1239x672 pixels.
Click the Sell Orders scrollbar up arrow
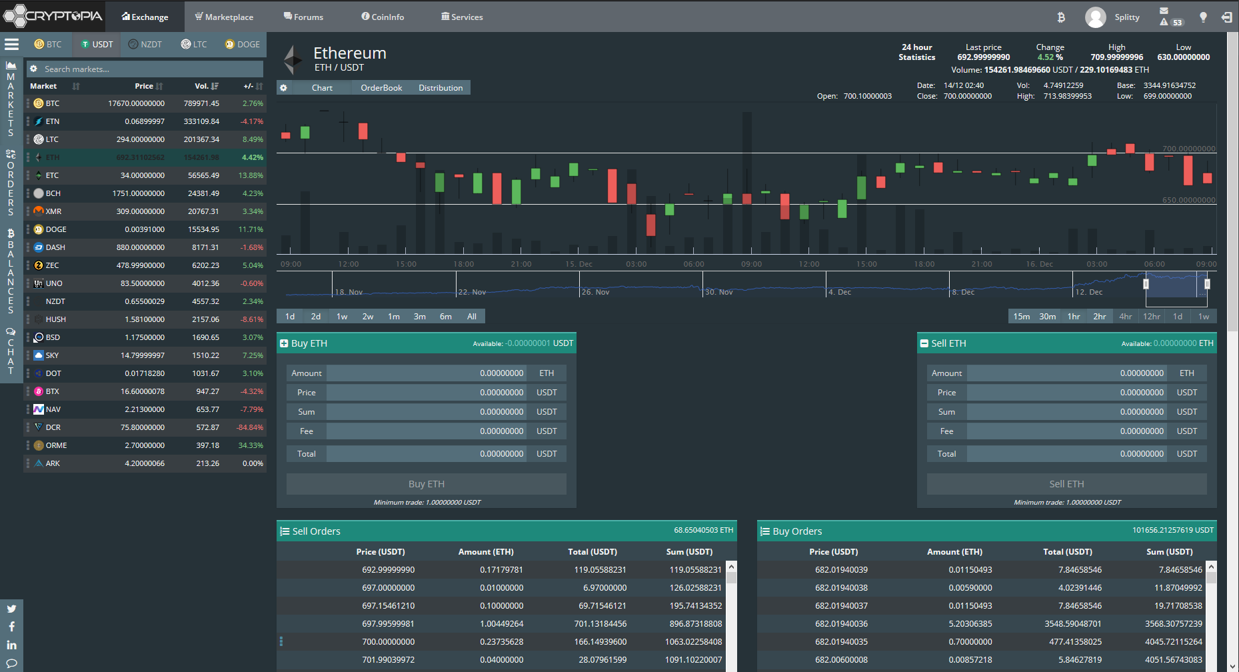(732, 567)
